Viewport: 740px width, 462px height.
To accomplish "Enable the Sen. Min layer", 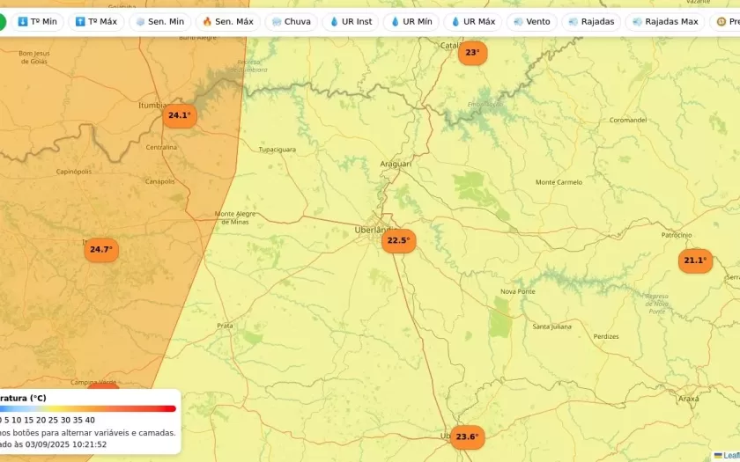I will tap(159, 21).
